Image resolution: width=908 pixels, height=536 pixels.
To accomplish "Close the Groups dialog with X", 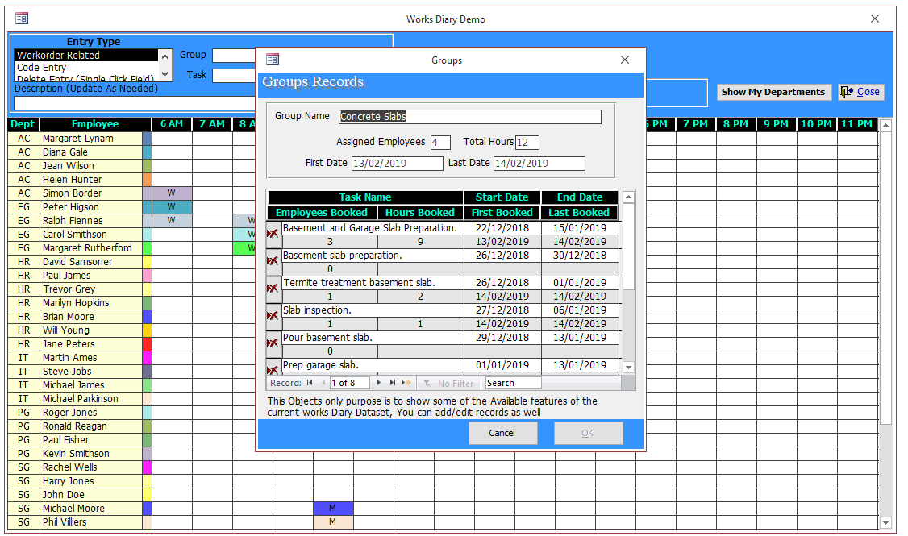I will pyautogui.click(x=624, y=60).
